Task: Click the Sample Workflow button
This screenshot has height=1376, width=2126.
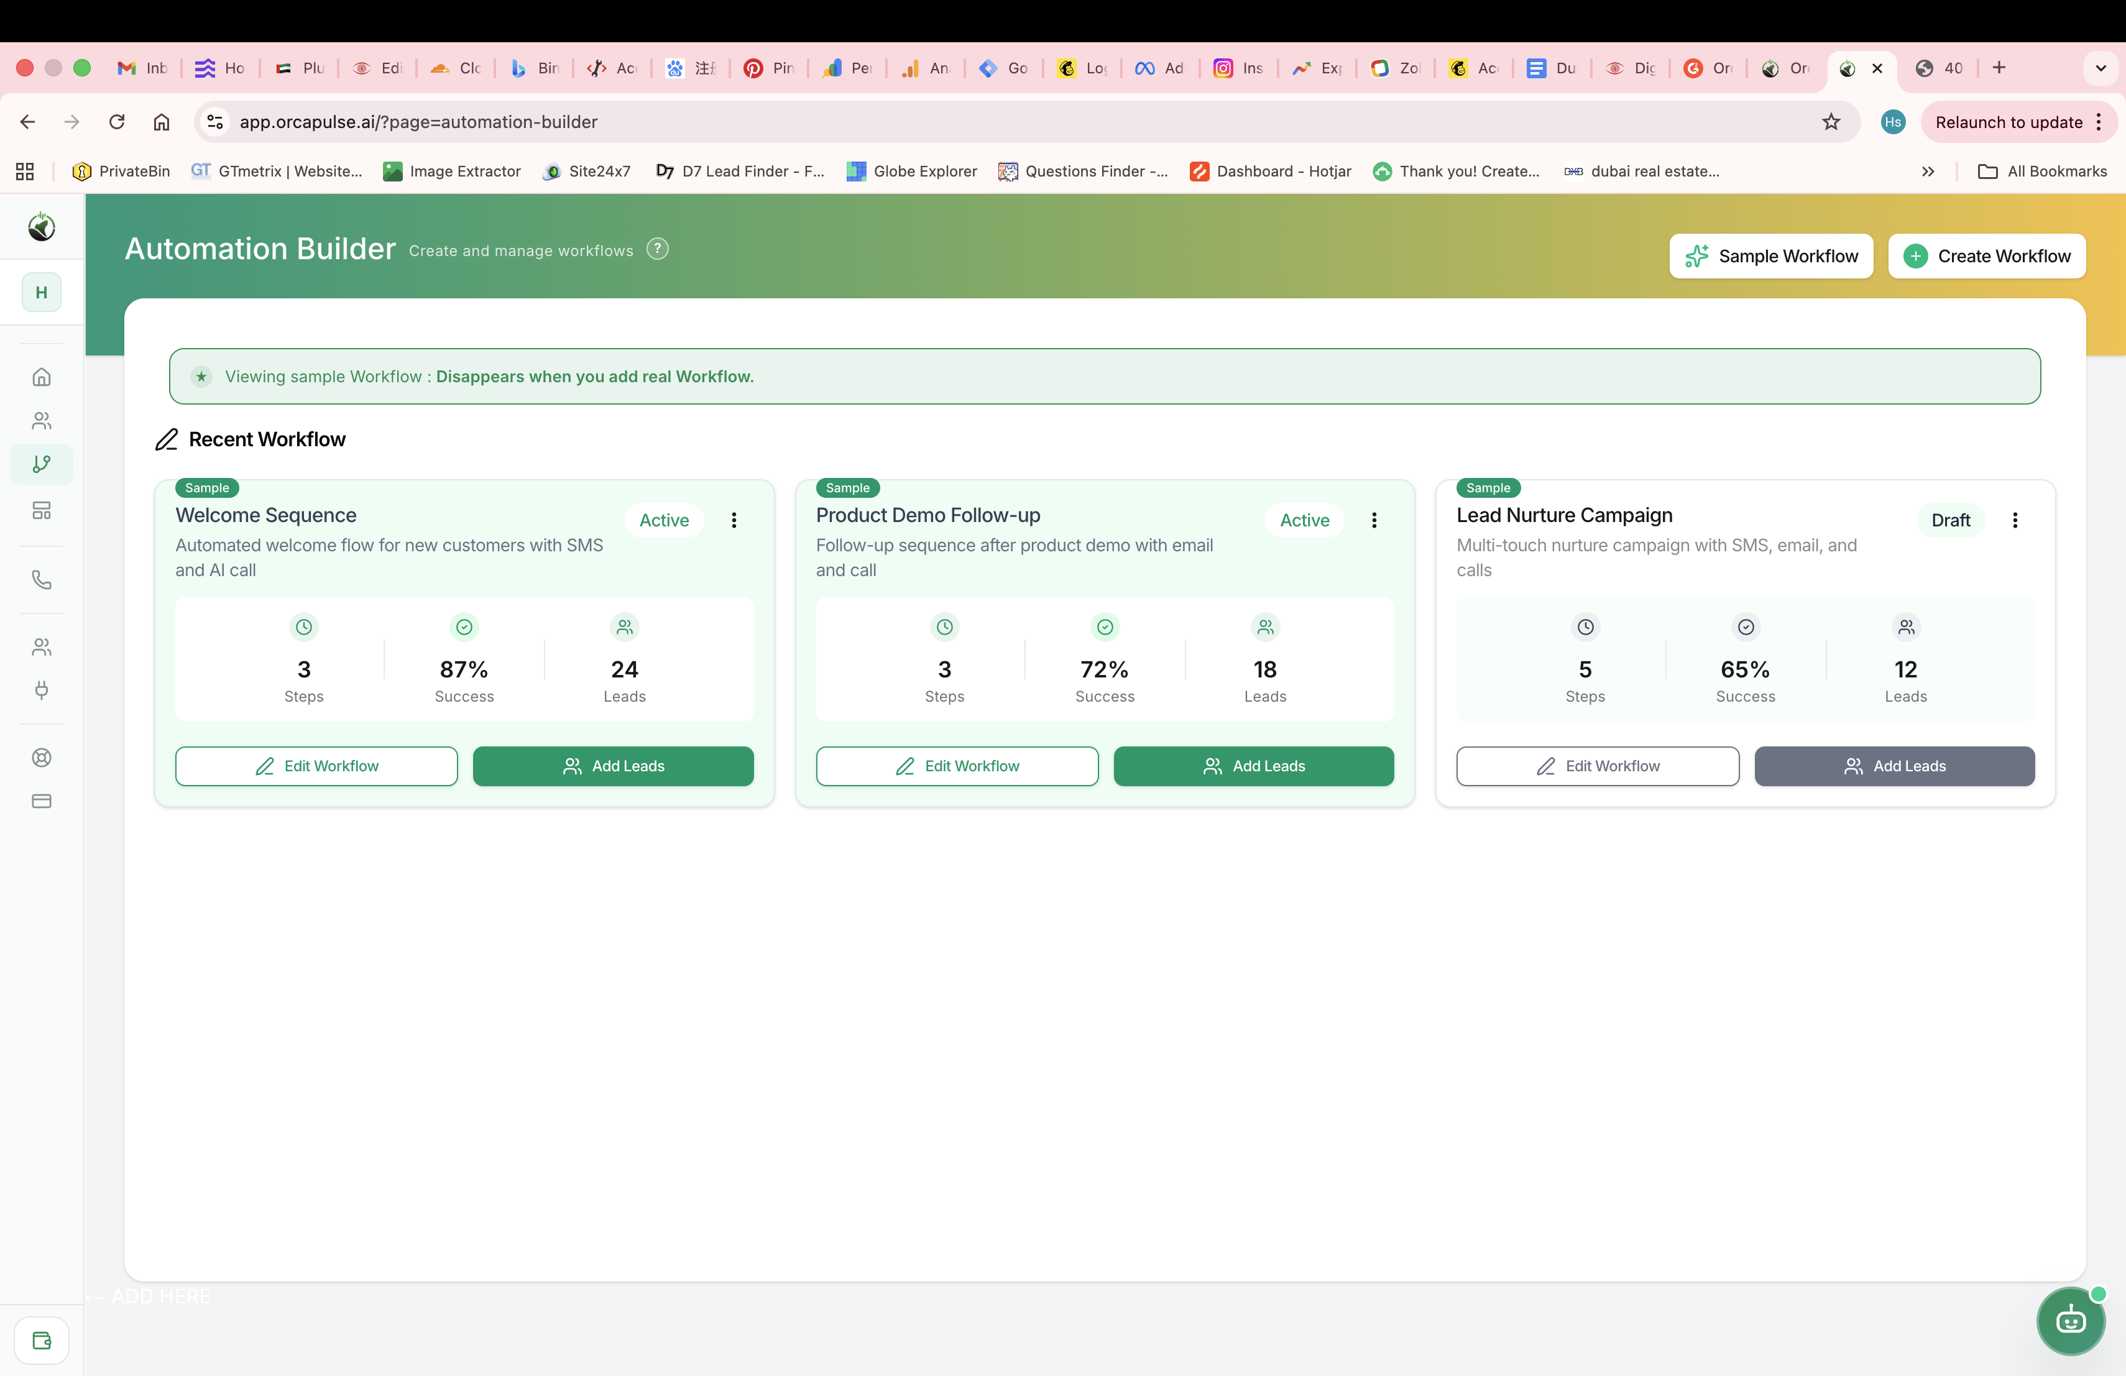Action: [1770, 256]
